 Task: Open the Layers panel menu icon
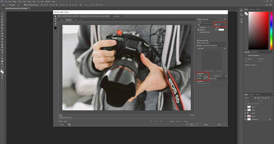coord(273,94)
